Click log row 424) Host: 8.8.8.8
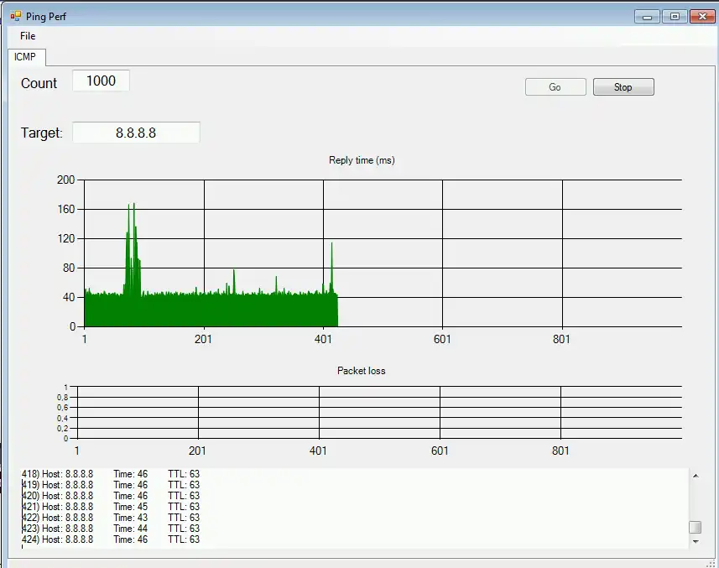The width and height of the screenshot is (719, 568). tap(111, 539)
